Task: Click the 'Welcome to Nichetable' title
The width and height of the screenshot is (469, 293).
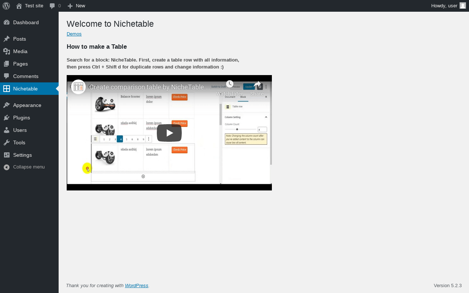Action: click(110, 24)
